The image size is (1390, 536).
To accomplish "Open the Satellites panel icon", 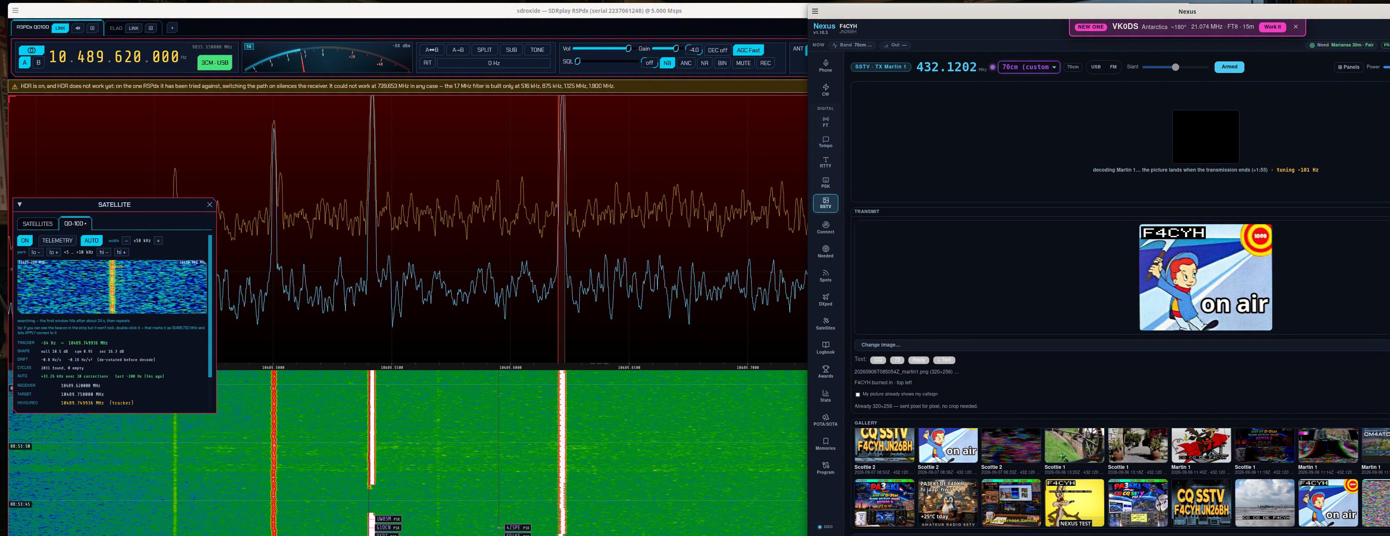I will coord(825,324).
